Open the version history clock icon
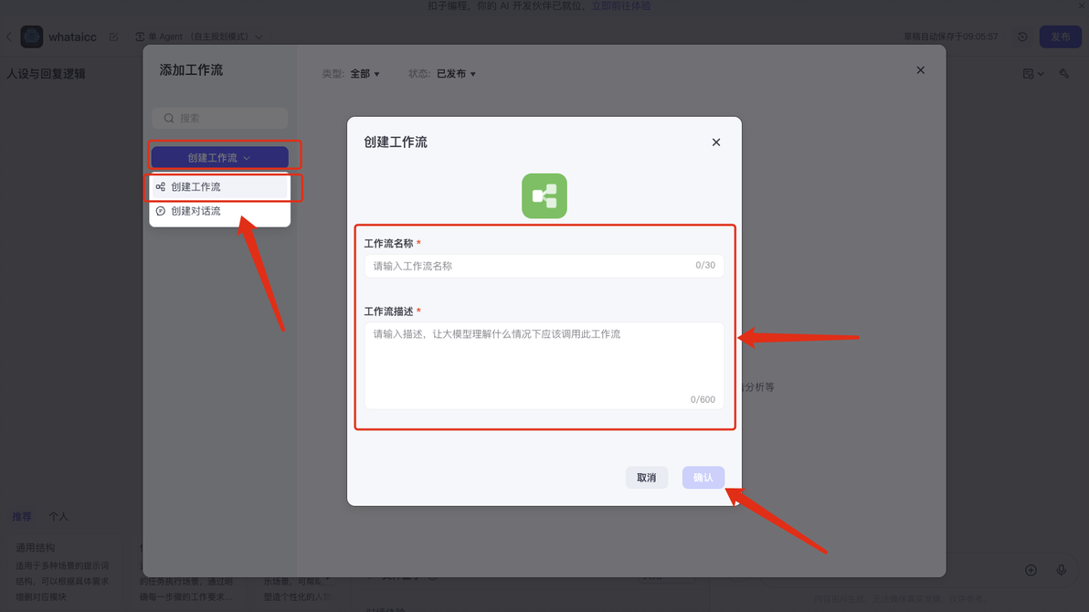Image resolution: width=1089 pixels, height=612 pixels. (1022, 37)
